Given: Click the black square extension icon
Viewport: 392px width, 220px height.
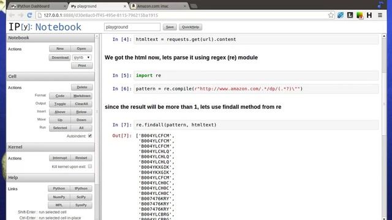Looking at the screenshot, I should point(350,15).
